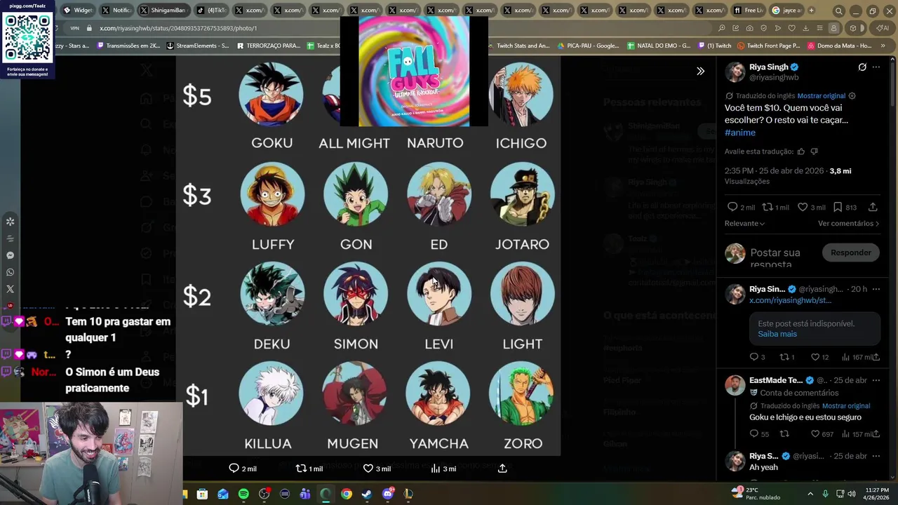Open view stats icon below the photo
The width and height of the screenshot is (898, 505).
[x=435, y=469]
